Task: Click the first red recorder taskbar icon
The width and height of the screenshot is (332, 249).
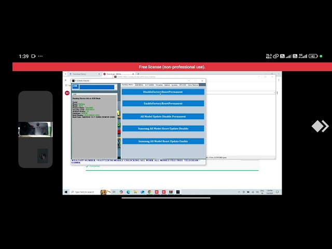Action: pos(157,192)
